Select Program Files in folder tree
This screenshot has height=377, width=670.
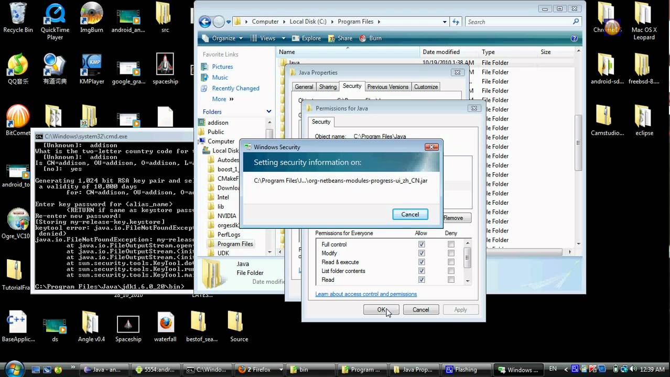tap(235, 244)
